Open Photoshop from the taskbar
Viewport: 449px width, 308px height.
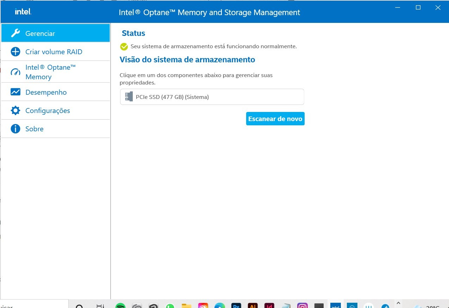click(236, 306)
